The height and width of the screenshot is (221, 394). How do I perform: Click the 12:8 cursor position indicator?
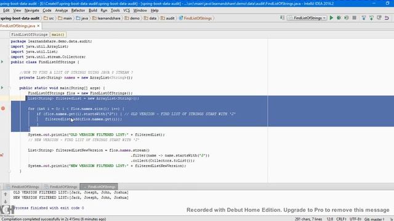click(330, 219)
